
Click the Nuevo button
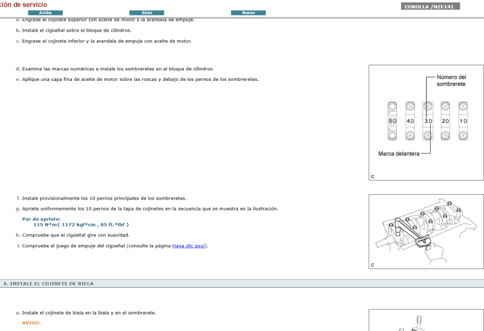[248, 12]
